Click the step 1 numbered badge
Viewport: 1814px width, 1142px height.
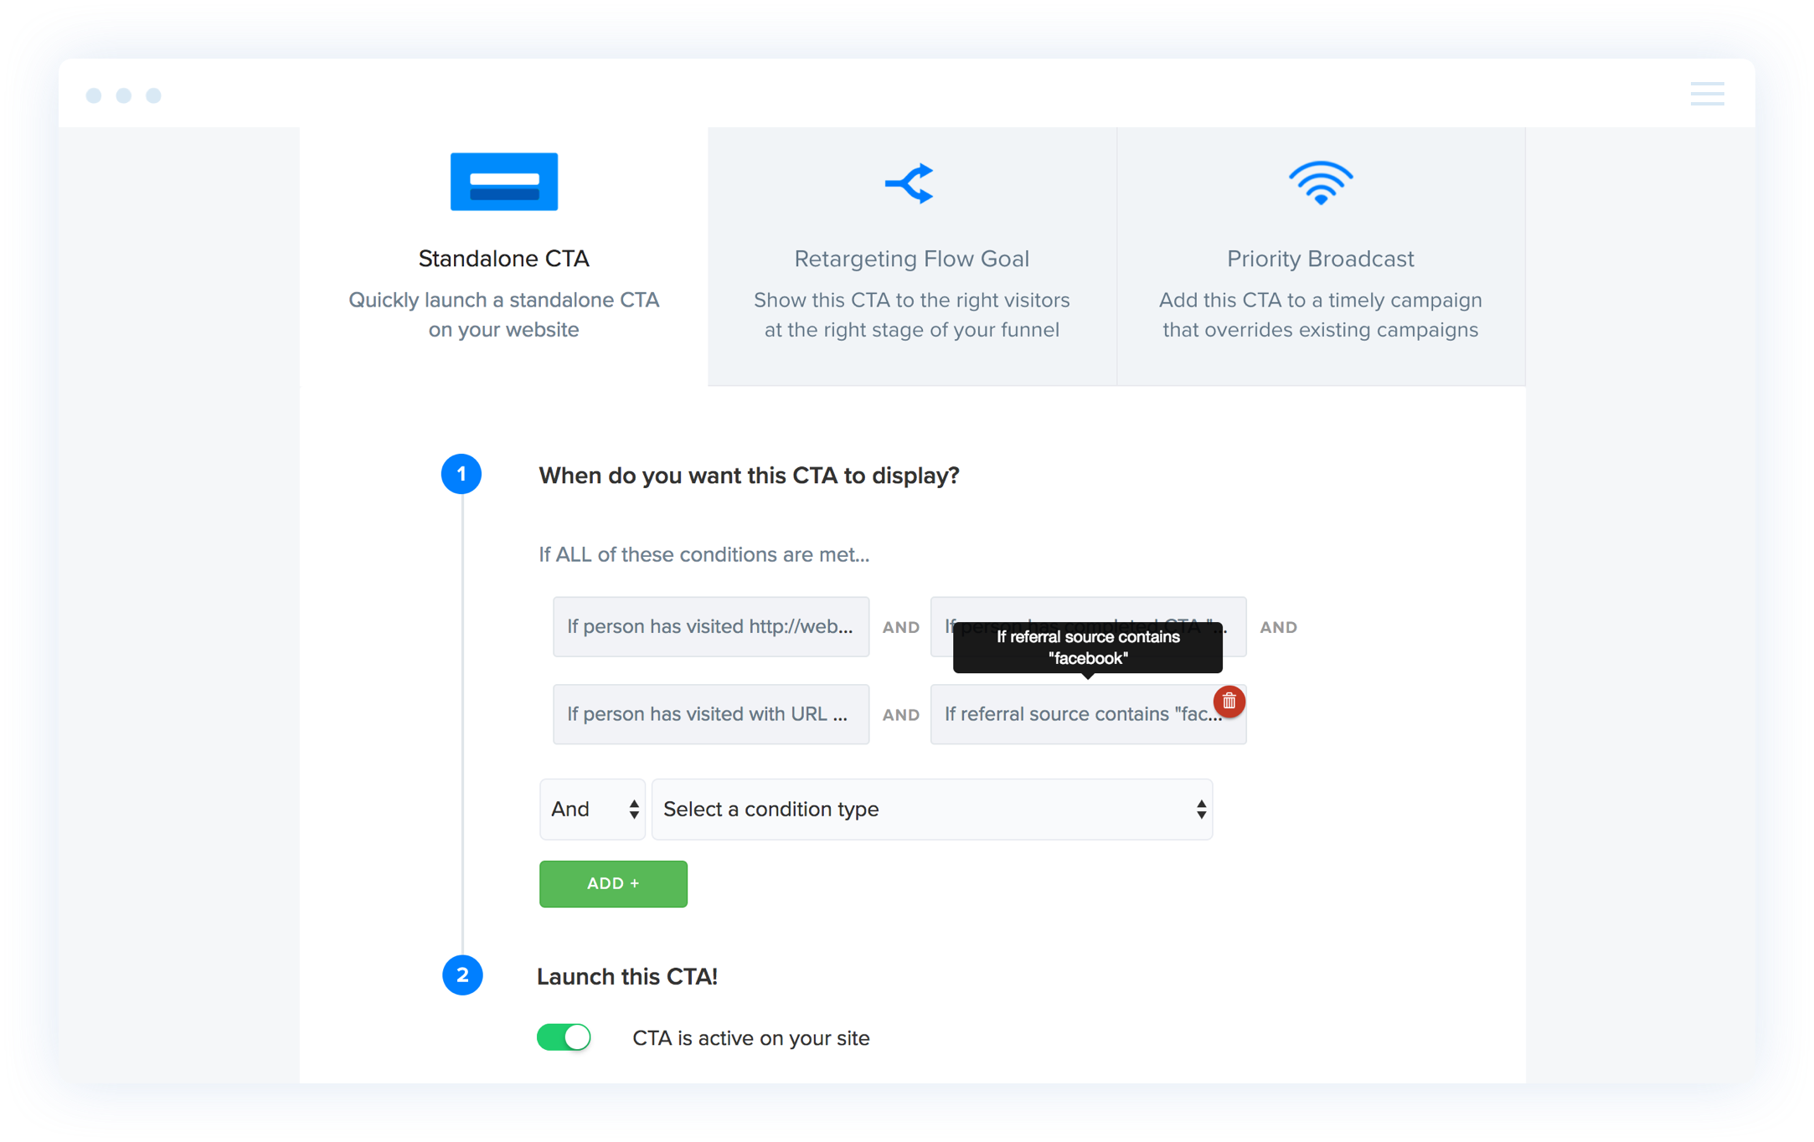pyautogui.click(x=461, y=474)
